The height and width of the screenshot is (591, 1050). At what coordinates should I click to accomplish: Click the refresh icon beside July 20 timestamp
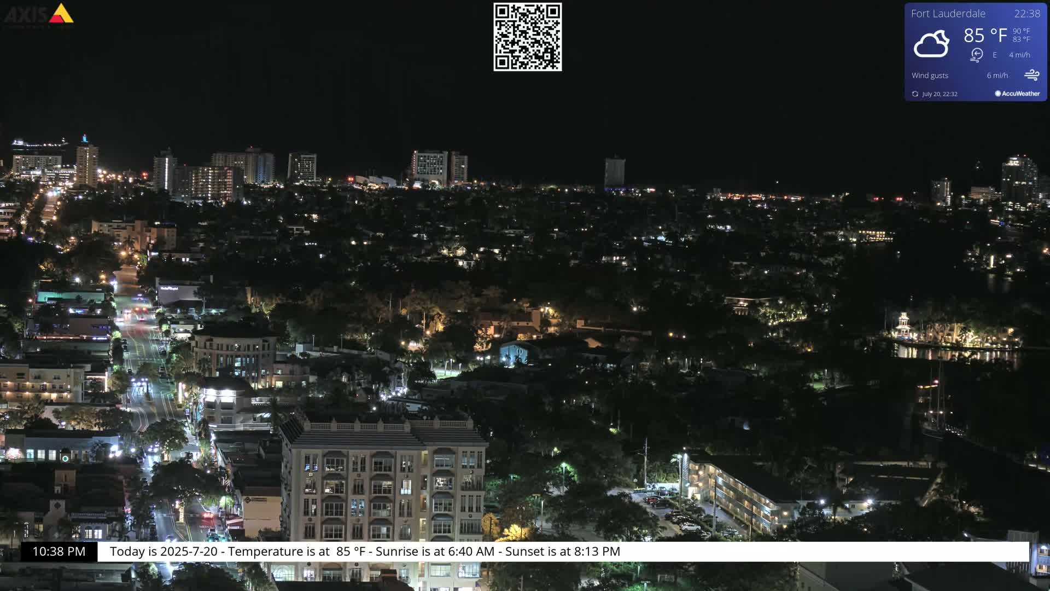pos(914,94)
